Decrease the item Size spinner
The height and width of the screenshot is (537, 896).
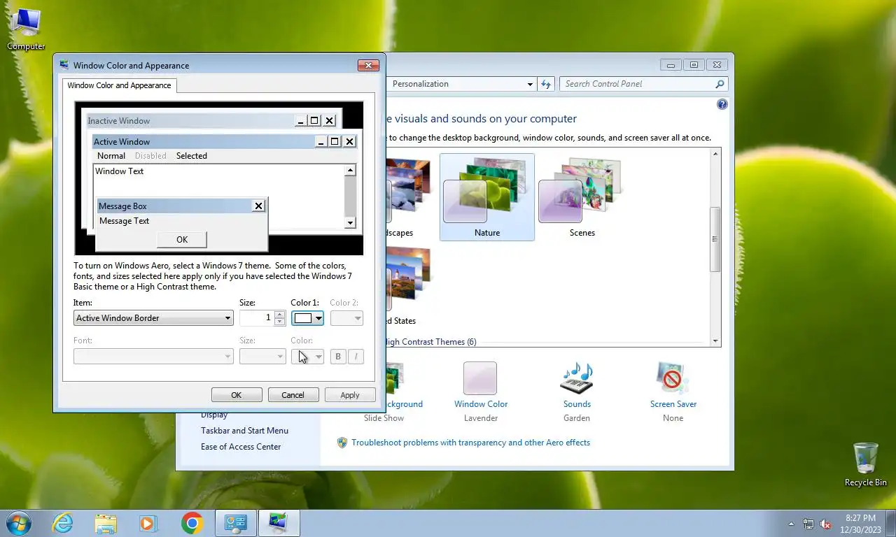click(x=280, y=322)
